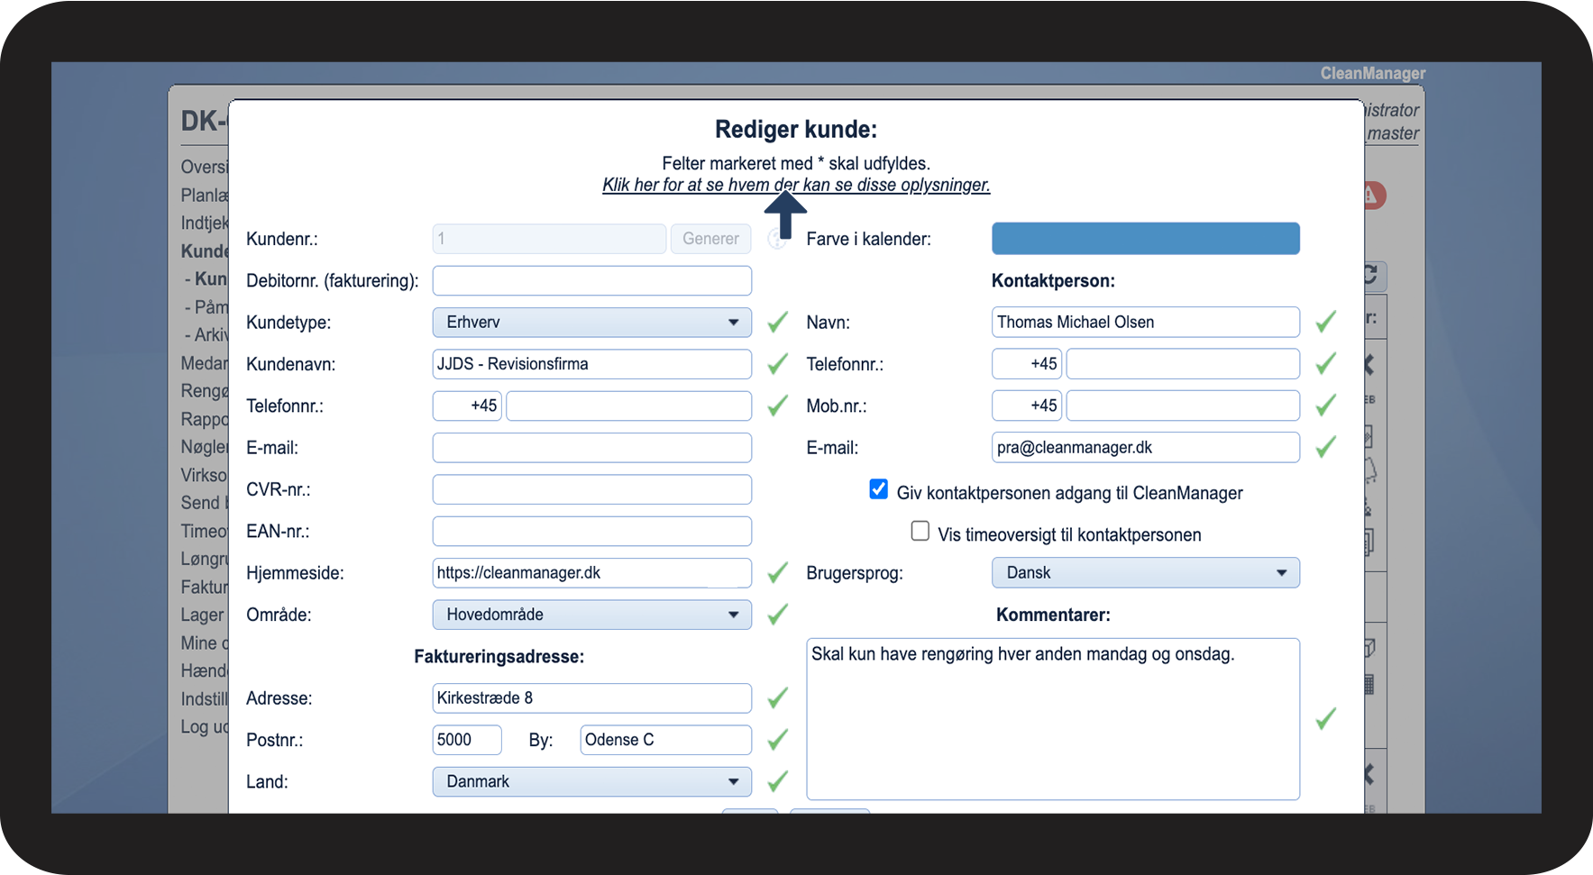Open the 'Klik her for at se hvem' link

(x=796, y=185)
